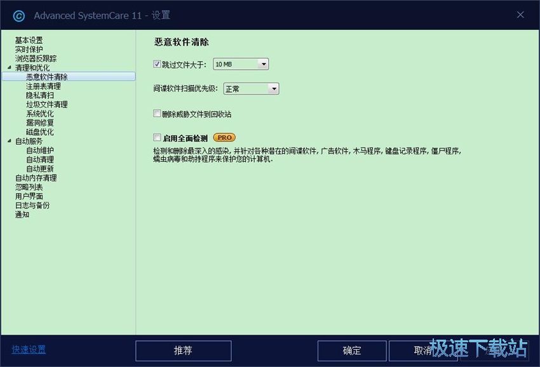Confirm with the 确定 button
This screenshot has width=540, height=367.
(x=351, y=350)
